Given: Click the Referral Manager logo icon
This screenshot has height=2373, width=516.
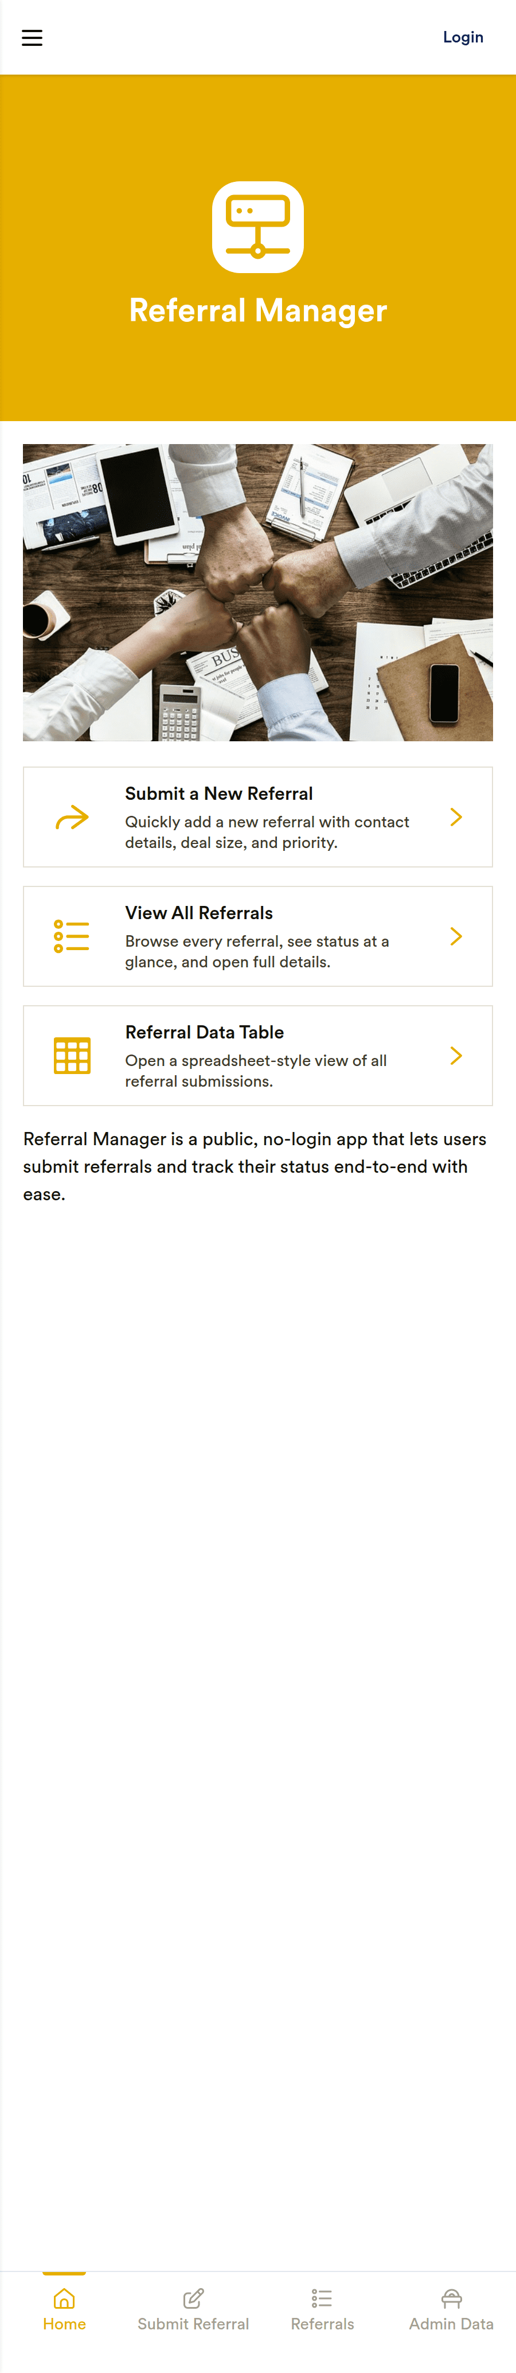Looking at the screenshot, I should pos(257,227).
